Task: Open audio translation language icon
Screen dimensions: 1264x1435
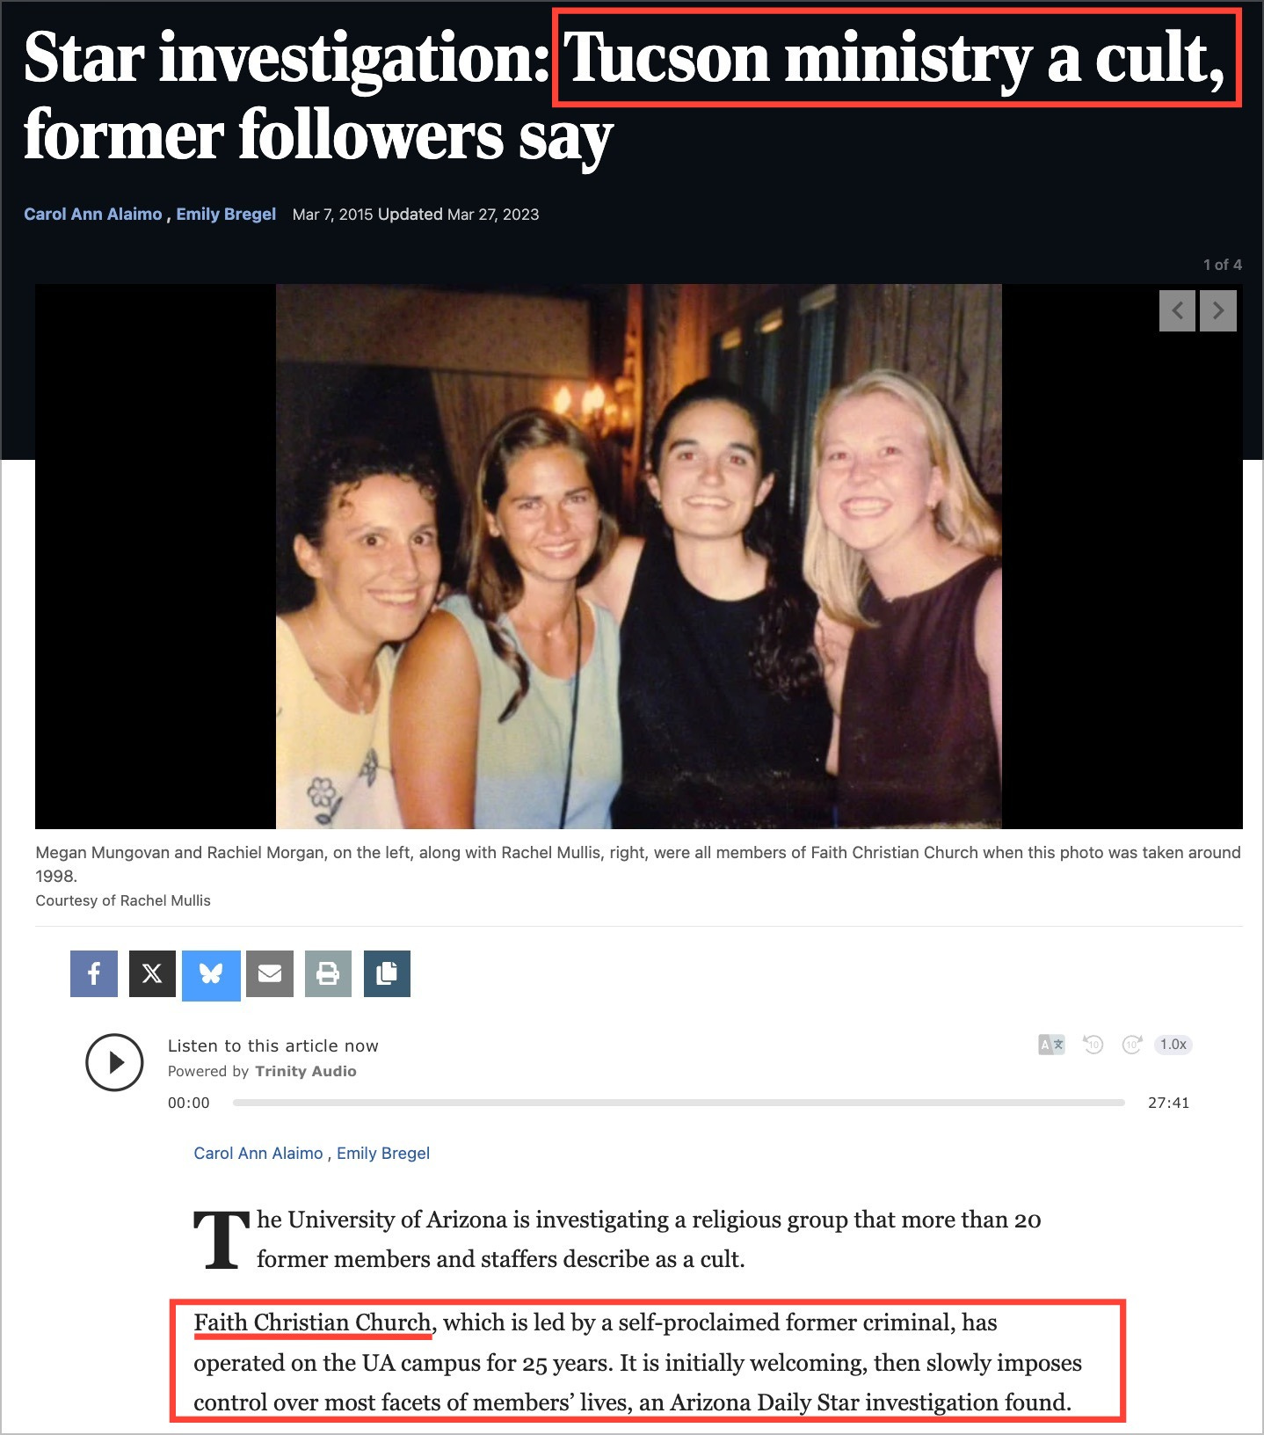Action: click(x=1051, y=1045)
